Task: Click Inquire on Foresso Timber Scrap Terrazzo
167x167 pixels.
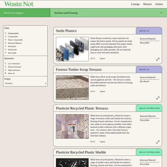Action: [103, 91]
